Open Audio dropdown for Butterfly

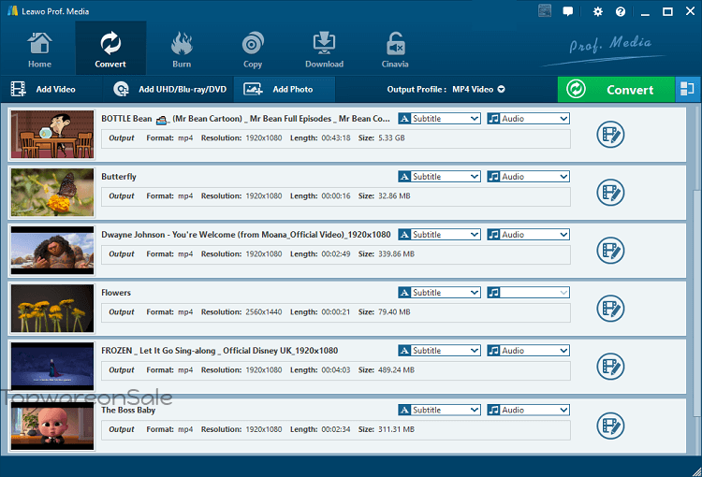point(528,176)
